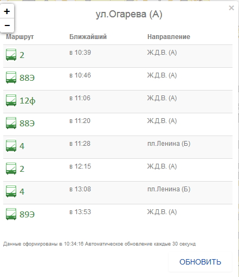
Task: Select route number 12ф
Action: (x=28, y=100)
